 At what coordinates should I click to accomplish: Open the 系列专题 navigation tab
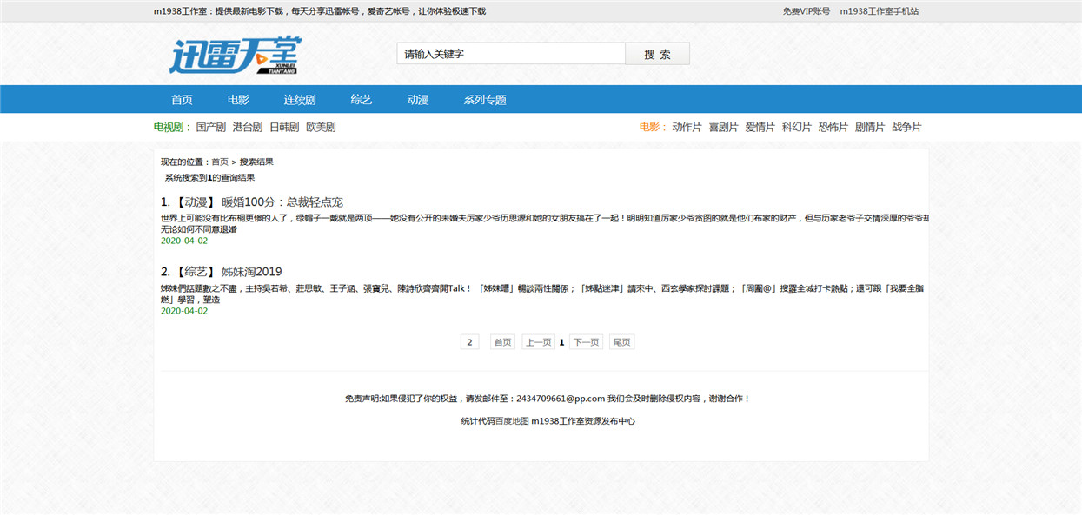click(485, 100)
